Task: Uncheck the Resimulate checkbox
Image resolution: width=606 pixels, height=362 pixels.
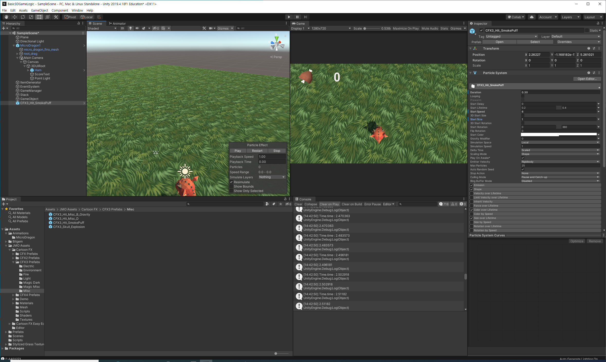Action: click(x=231, y=182)
